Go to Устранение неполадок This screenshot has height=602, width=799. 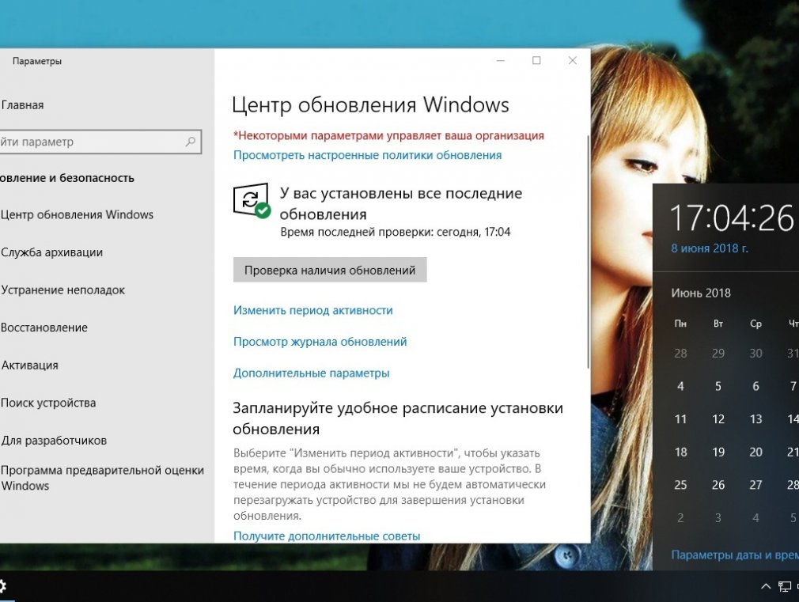tap(62, 290)
